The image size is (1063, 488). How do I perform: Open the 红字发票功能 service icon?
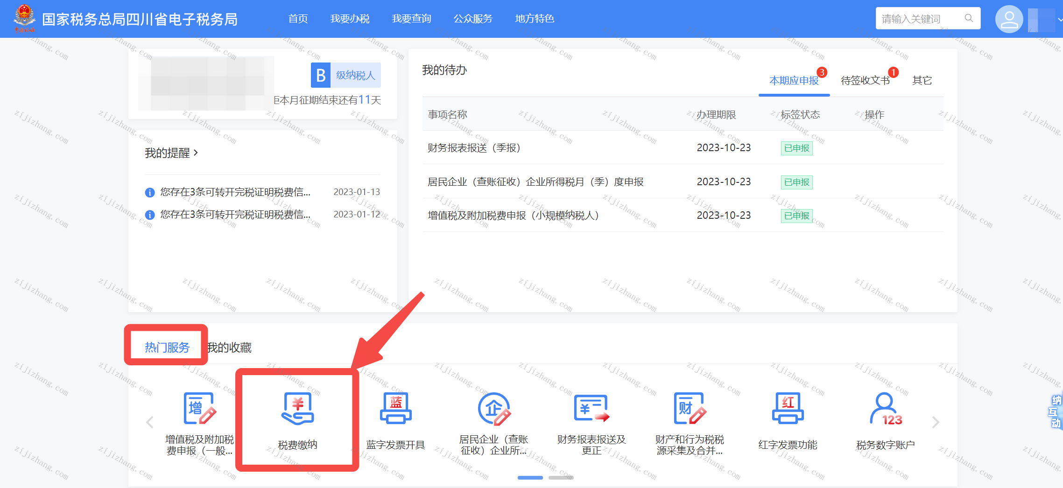click(788, 409)
